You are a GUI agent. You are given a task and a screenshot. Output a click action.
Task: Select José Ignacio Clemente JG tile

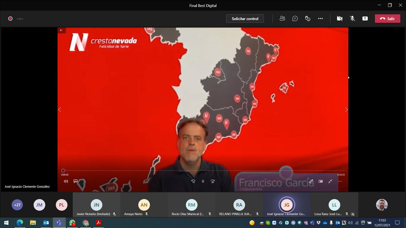tap(287, 205)
